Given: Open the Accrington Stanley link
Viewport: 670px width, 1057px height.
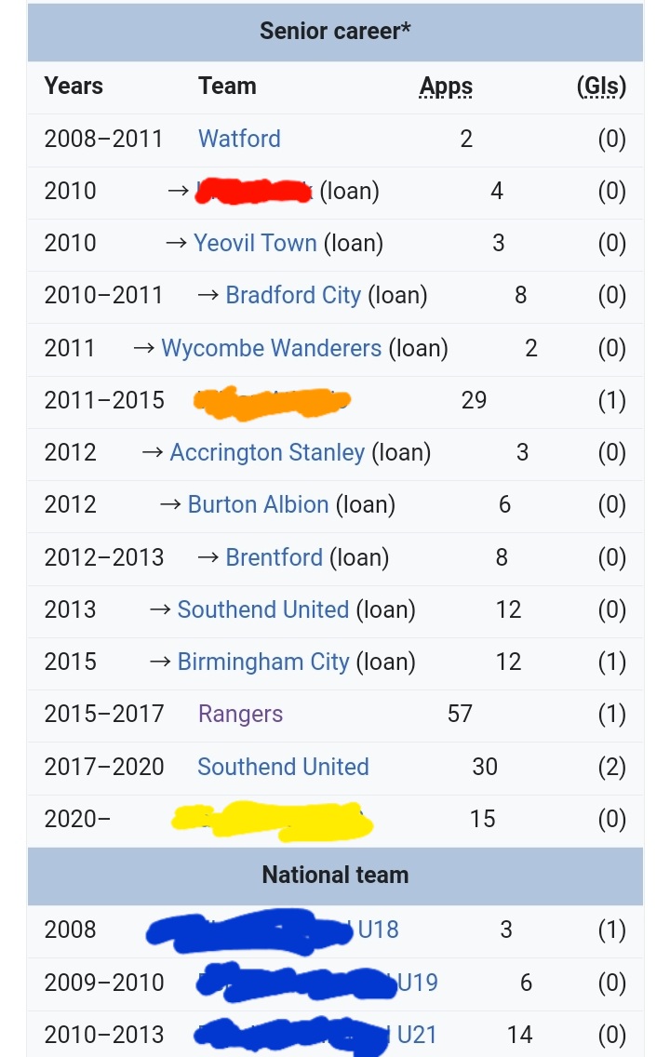Looking at the screenshot, I should click(x=267, y=452).
